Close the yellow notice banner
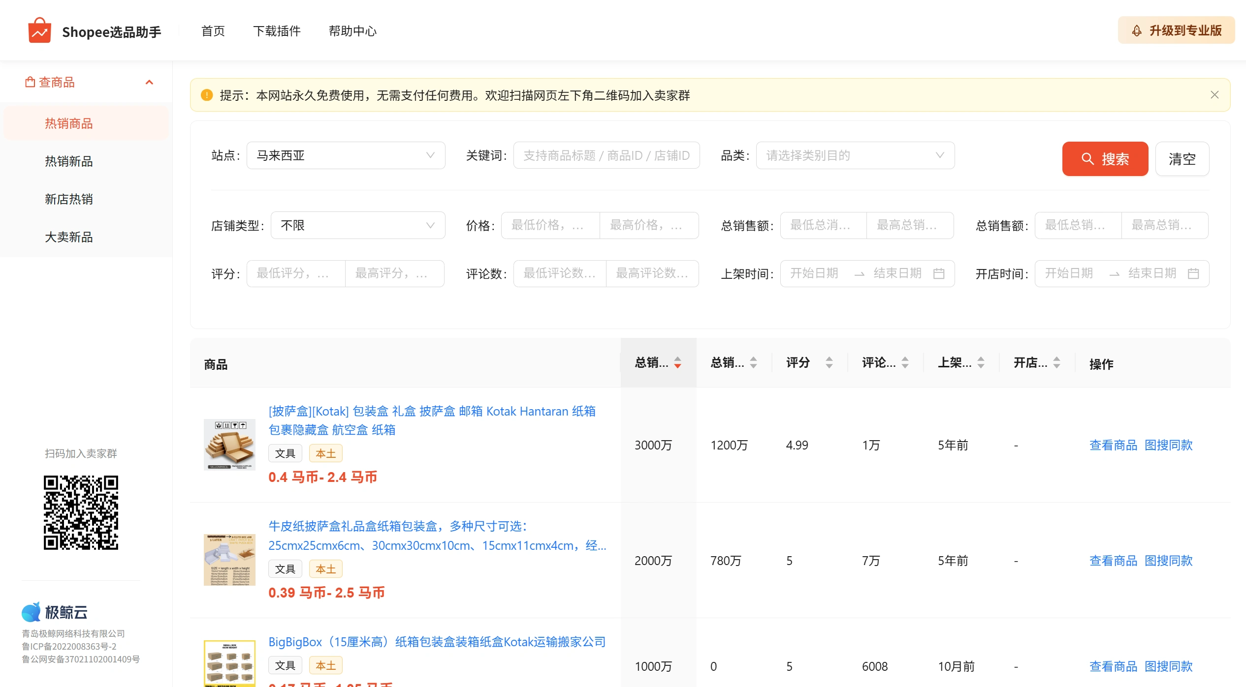This screenshot has width=1246, height=687. (x=1214, y=95)
